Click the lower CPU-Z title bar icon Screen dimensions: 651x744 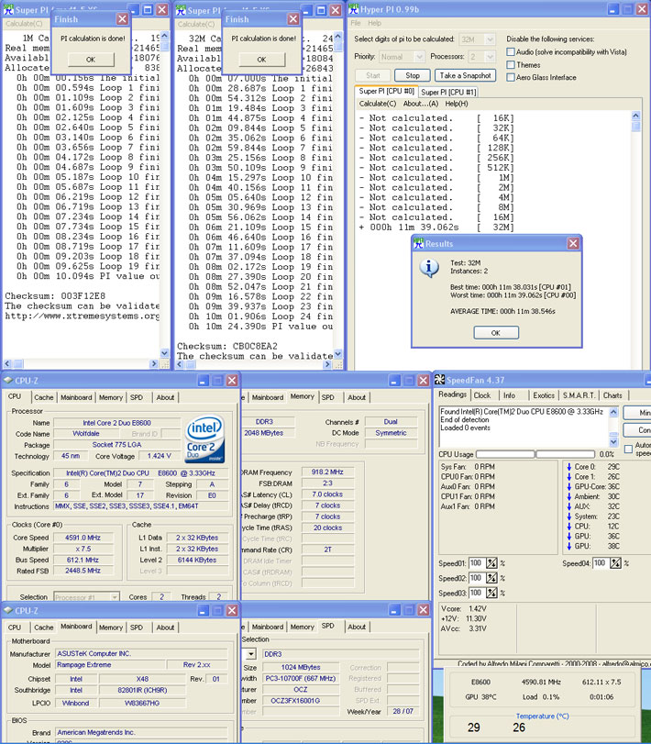point(8,610)
